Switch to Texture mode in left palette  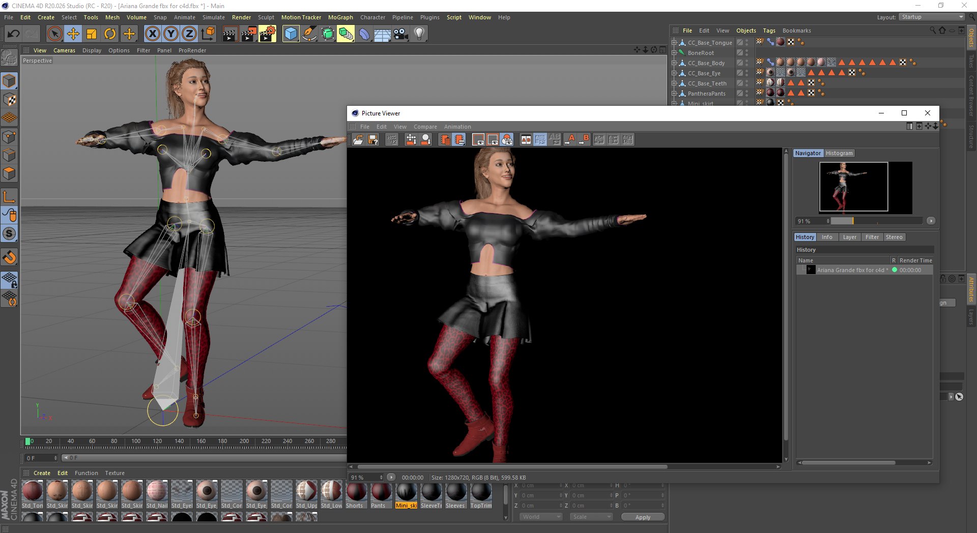click(9, 100)
